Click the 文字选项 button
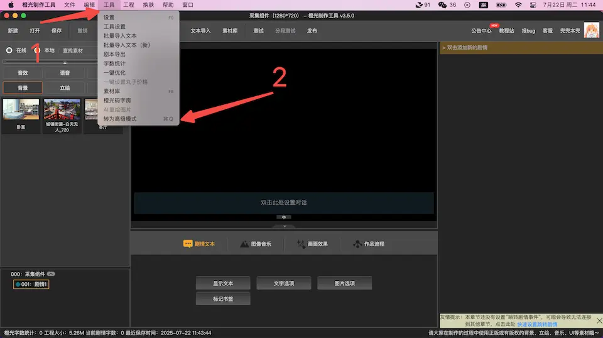Image resolution: width=603 pixels, height=338 pixels. 284,283
